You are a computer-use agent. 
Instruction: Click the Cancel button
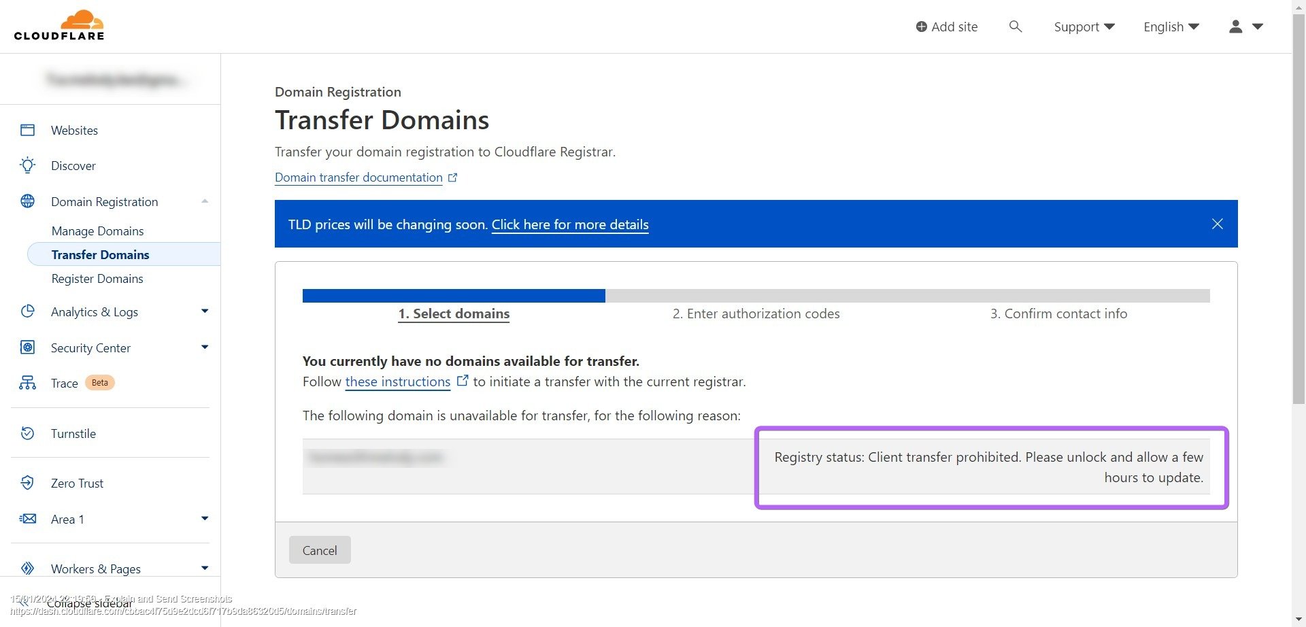(320, 550)
